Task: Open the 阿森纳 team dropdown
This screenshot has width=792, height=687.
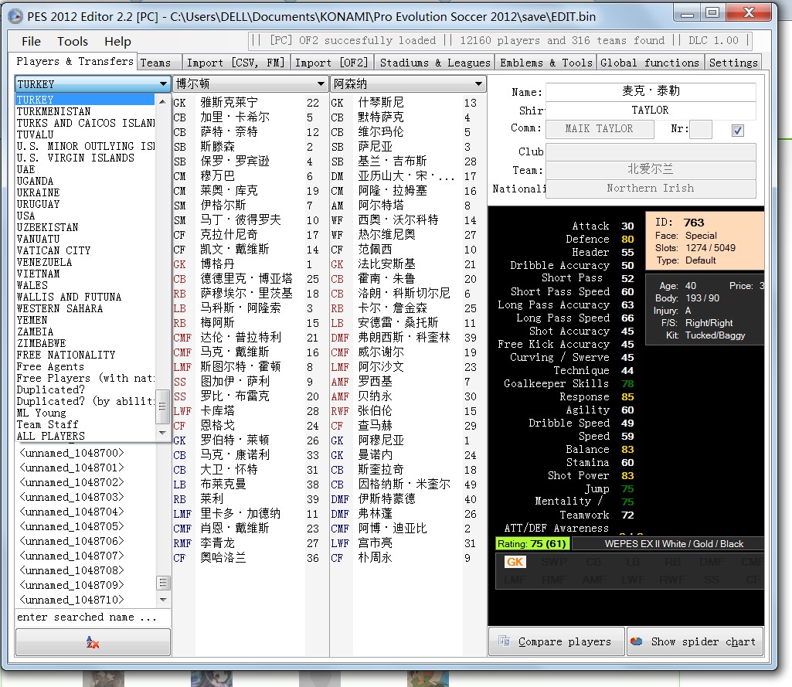Action: pos(478,83)
